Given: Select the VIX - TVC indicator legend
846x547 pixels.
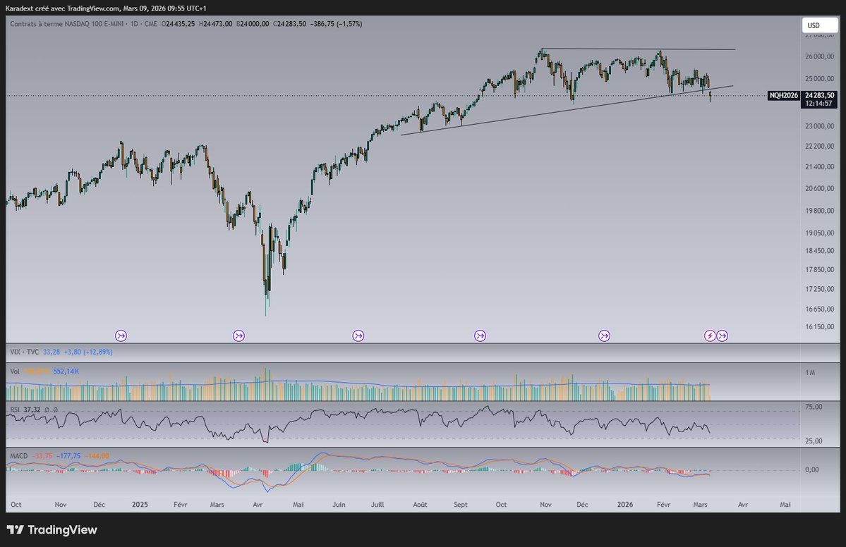Looking at the screenshot, I should 24,352.
